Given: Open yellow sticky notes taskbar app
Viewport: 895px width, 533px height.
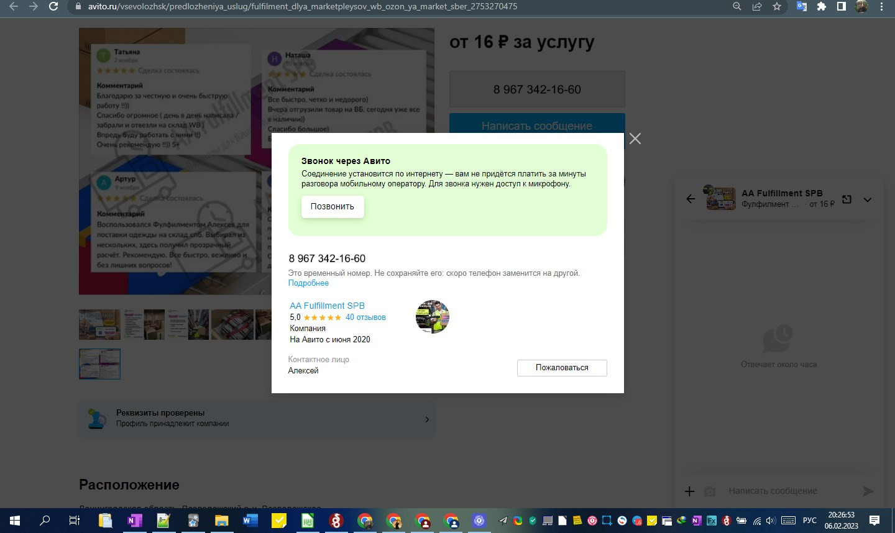Looking at the screenshot, I should (278, 521).
